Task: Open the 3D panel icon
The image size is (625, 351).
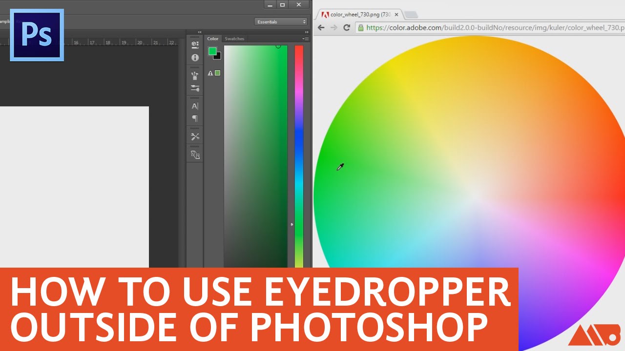Action: coord(195,45)
